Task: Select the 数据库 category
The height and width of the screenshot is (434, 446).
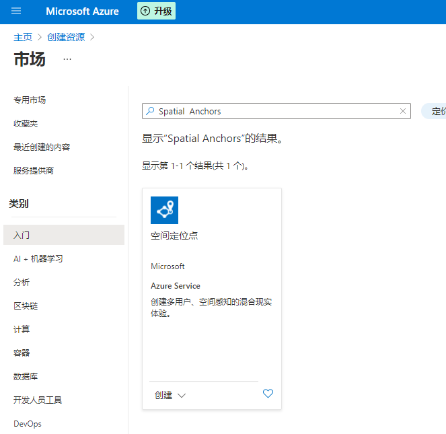Action: coord(26,377)
